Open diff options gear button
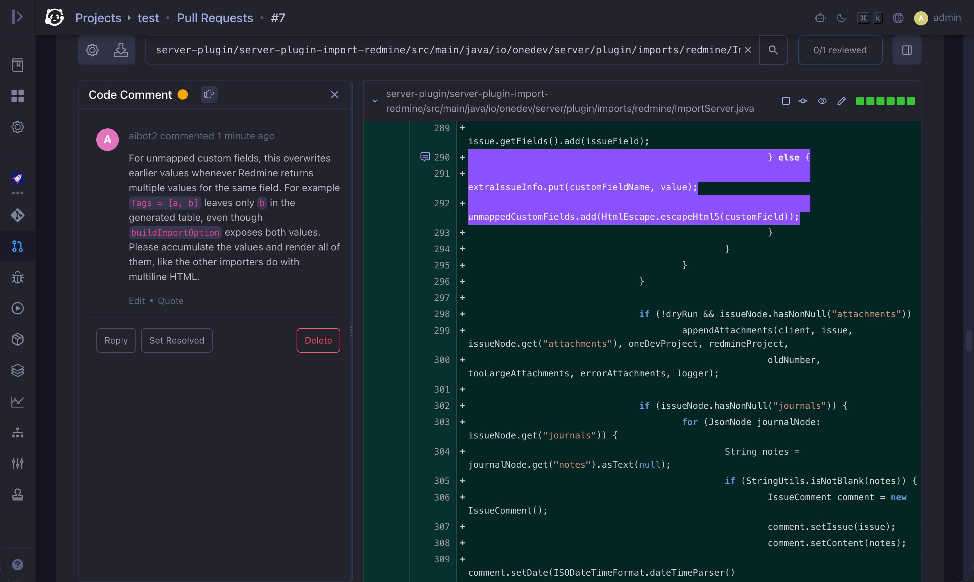The height and width of the screenshot is (582, 974). (92, 50)
